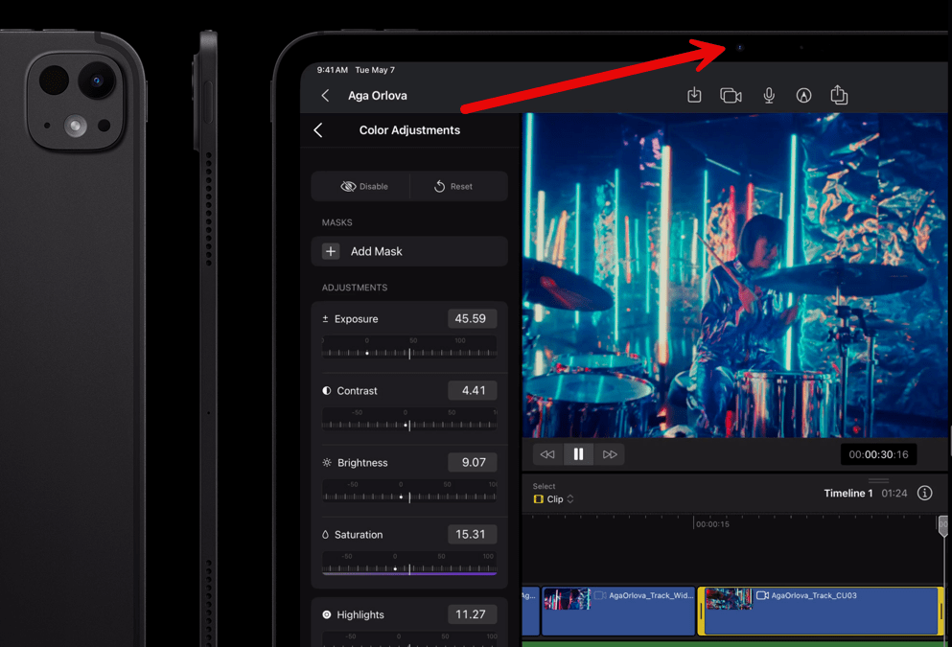Click the Exposure plus-minus icon
The height and width of the screenshot is (647, 952).
[x=325, y=318]
